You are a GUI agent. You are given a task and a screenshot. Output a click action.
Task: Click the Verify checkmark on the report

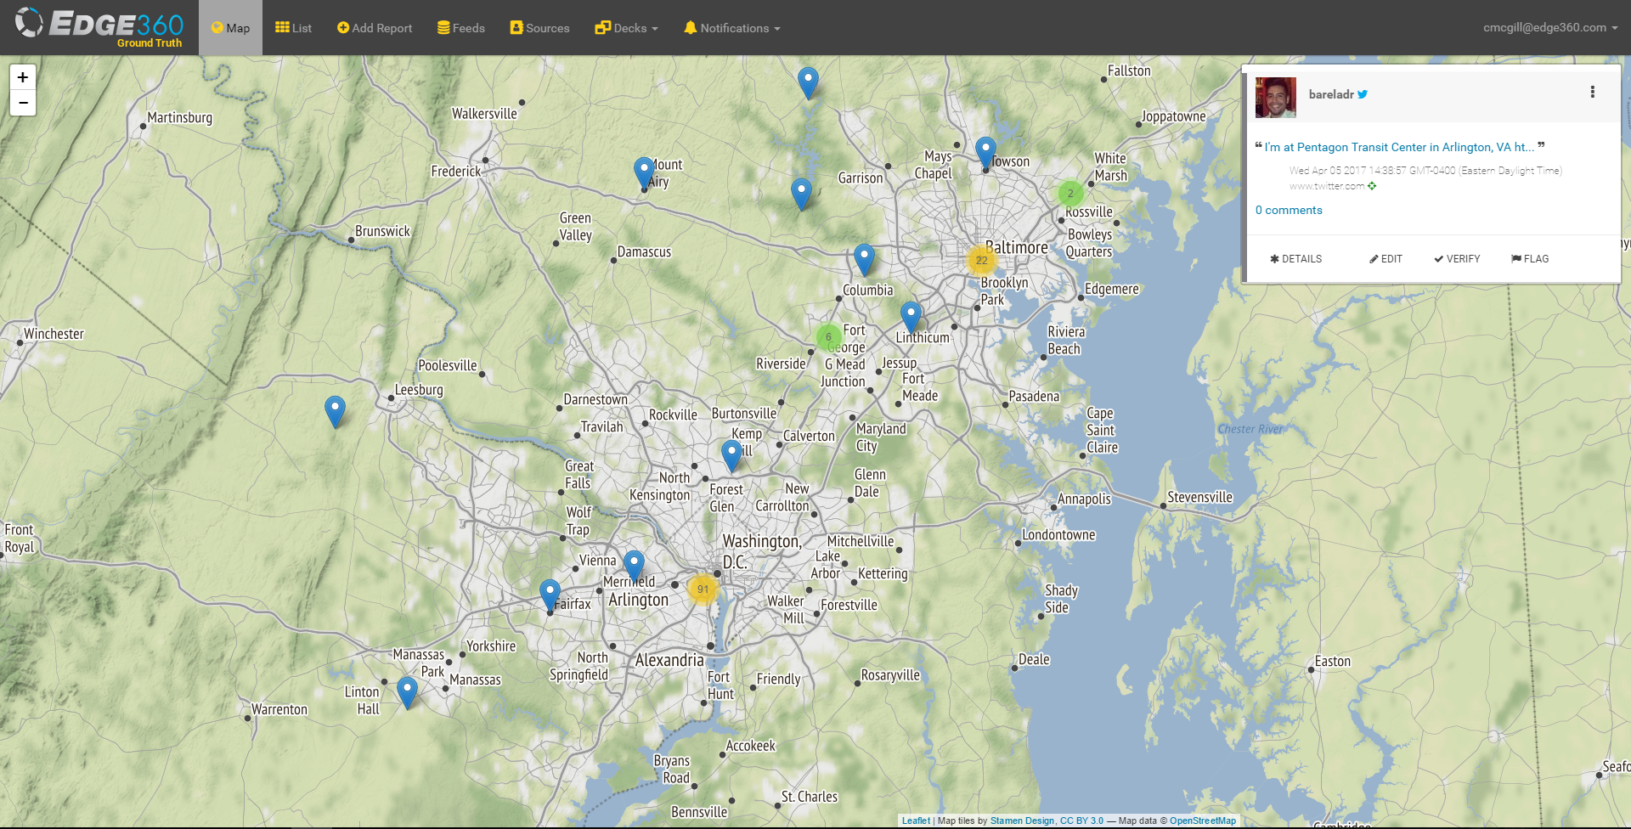(1457, 259)
